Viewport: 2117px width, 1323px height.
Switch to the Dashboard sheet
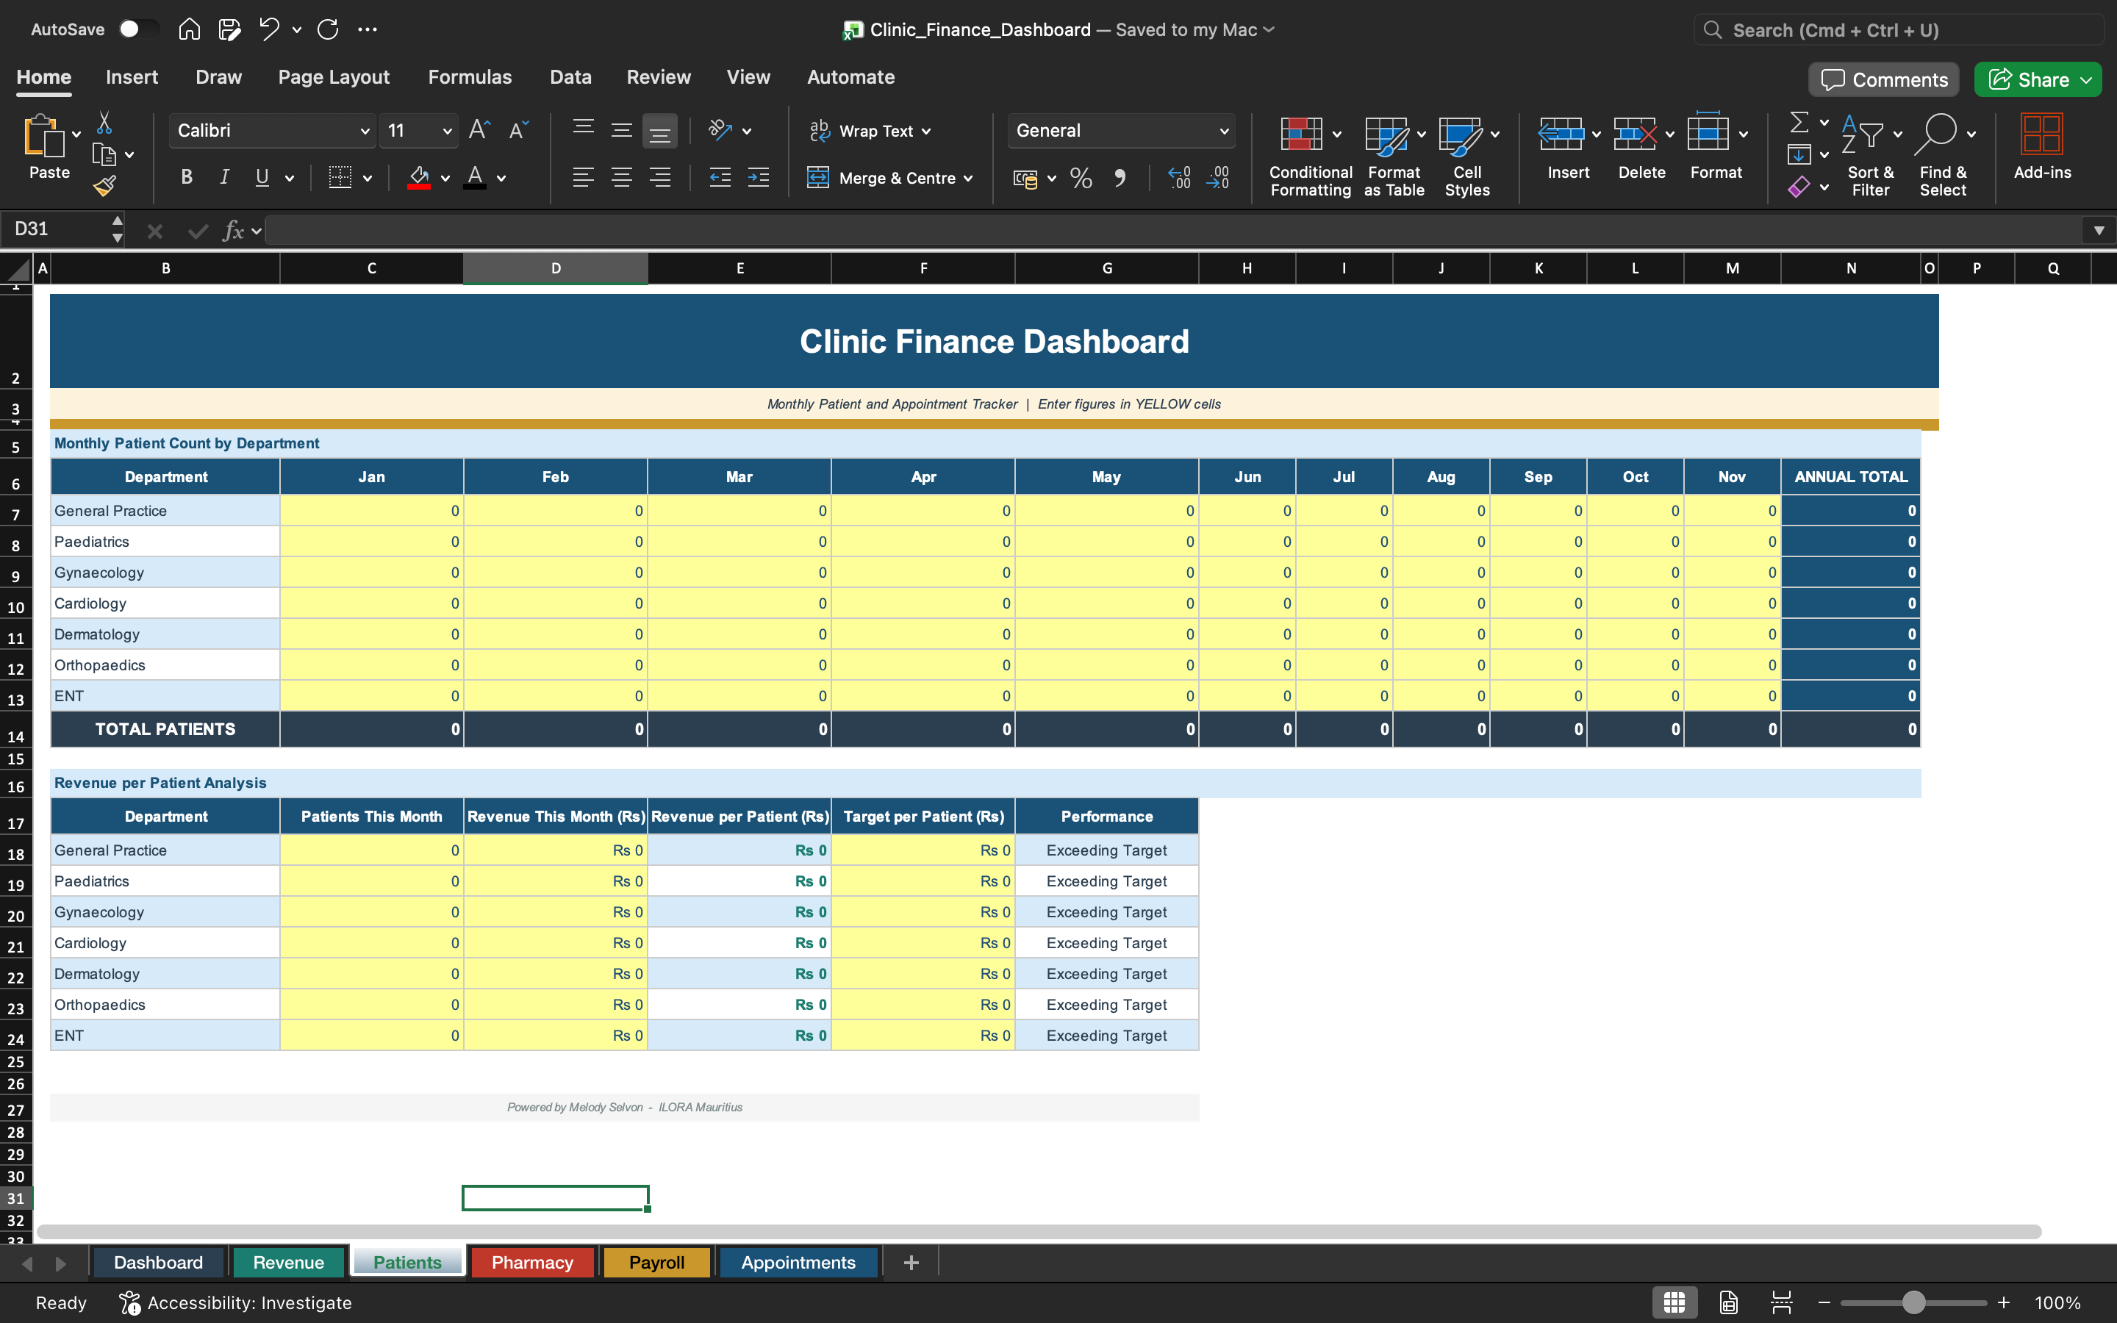point(158,1263)
